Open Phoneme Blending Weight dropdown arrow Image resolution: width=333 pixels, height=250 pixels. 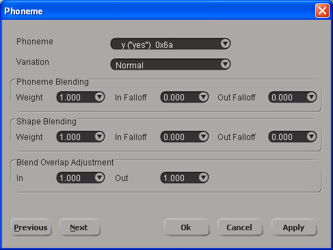click(100, 97)
